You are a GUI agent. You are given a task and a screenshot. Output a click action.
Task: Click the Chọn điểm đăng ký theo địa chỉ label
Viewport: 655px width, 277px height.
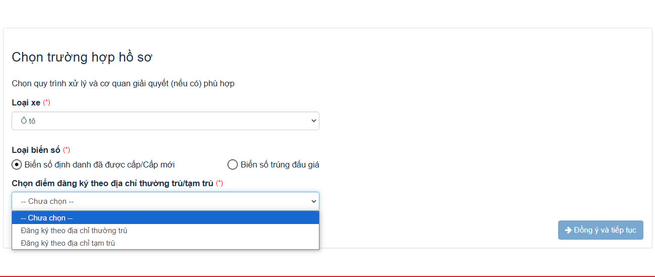point(113,183)
